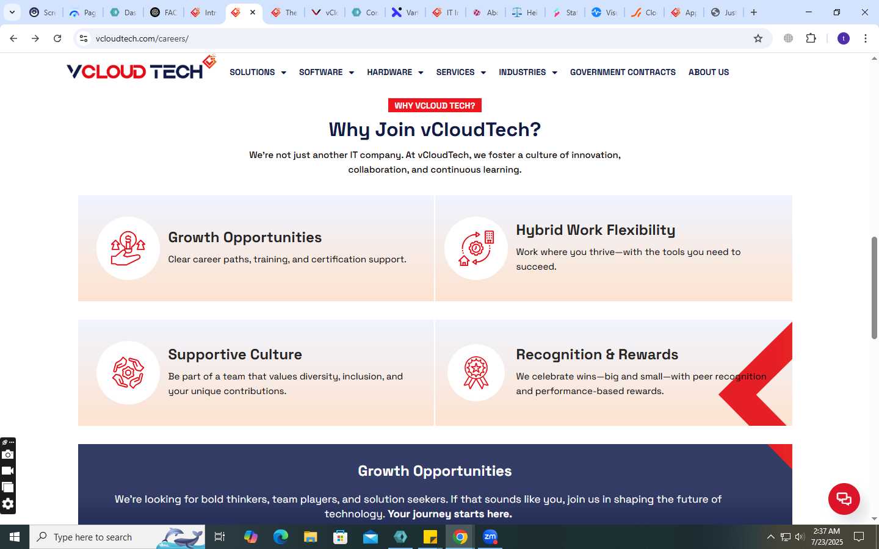The image size is (879, 549).
Task: Click the Supportive Culture heading
Action: pos(235,354)
